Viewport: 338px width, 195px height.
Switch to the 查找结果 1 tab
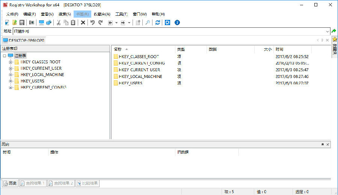tap(33, 183)
